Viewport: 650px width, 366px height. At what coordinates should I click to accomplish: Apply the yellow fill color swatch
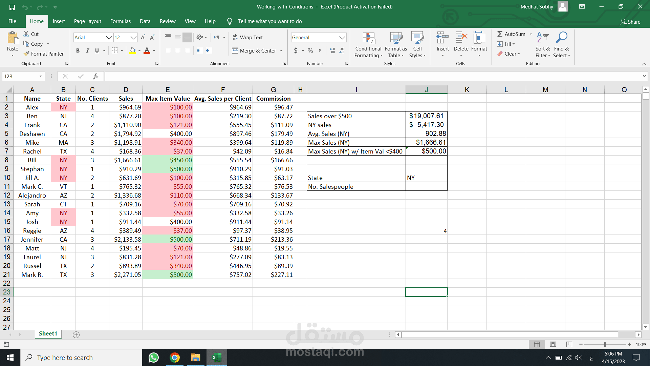[x=132, y=50]
